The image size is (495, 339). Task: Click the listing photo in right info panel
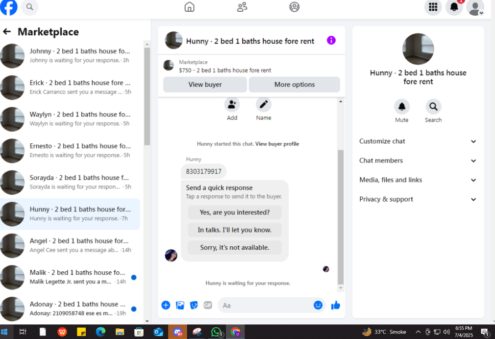tap(418, 49)
